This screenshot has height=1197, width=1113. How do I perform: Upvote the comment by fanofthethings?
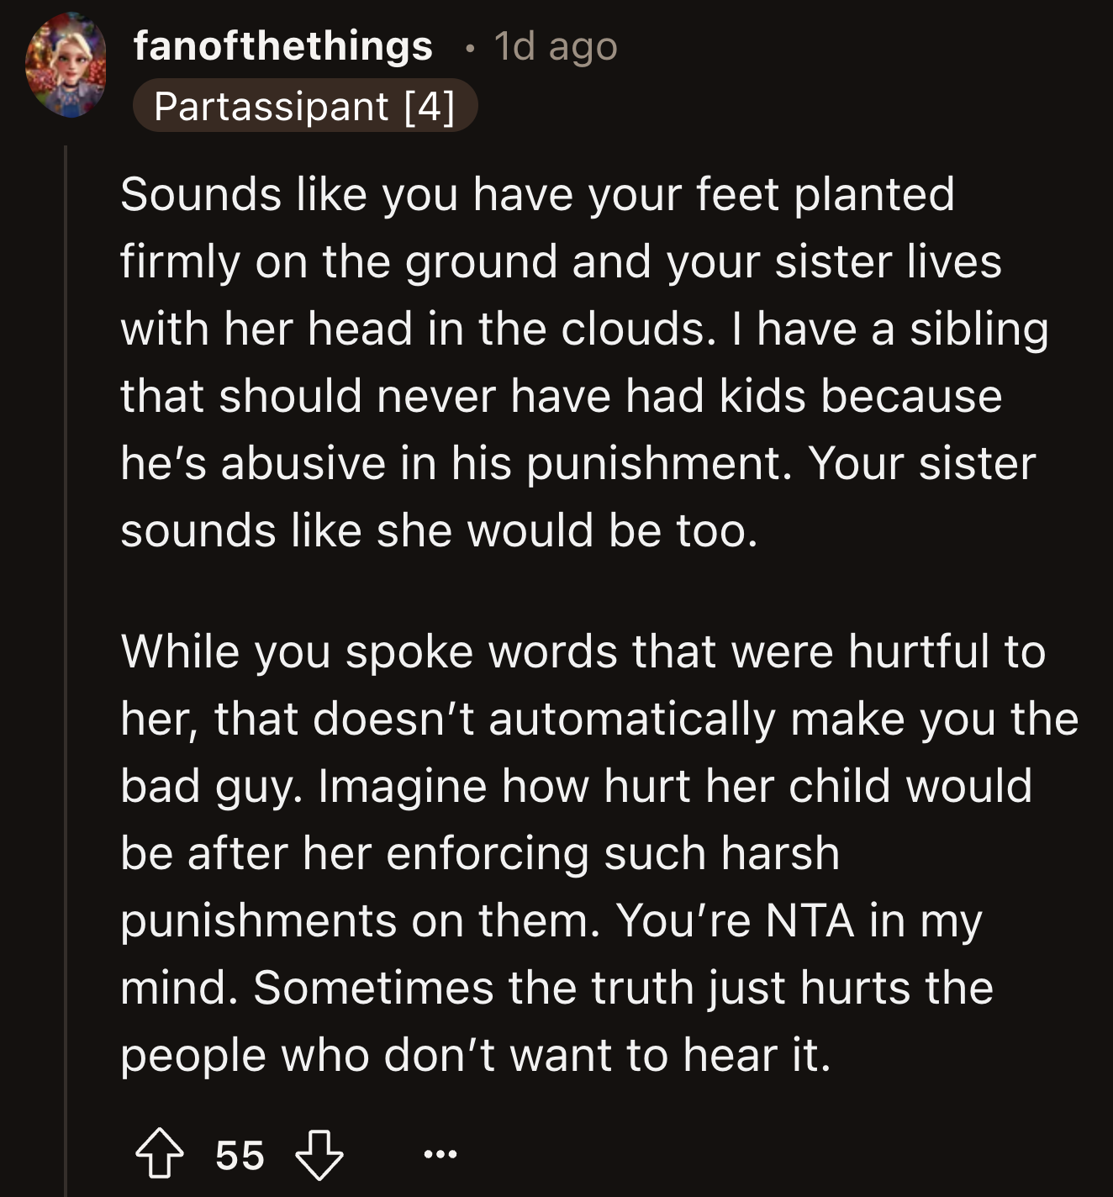160,1155
